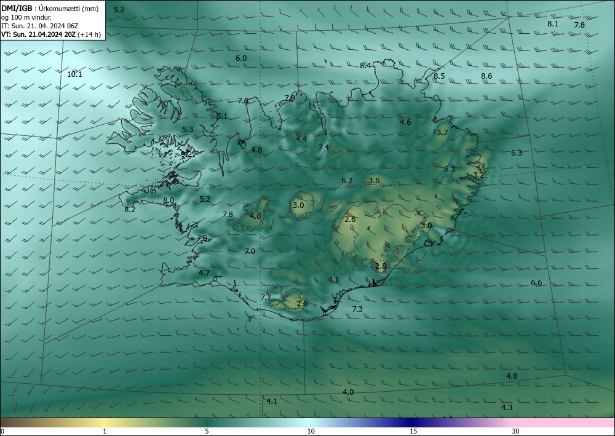Image resolution: width=615 pixels, height=436 pixels.
Task: Click the 6.6 value on the map
Action: tap(536, 283)
